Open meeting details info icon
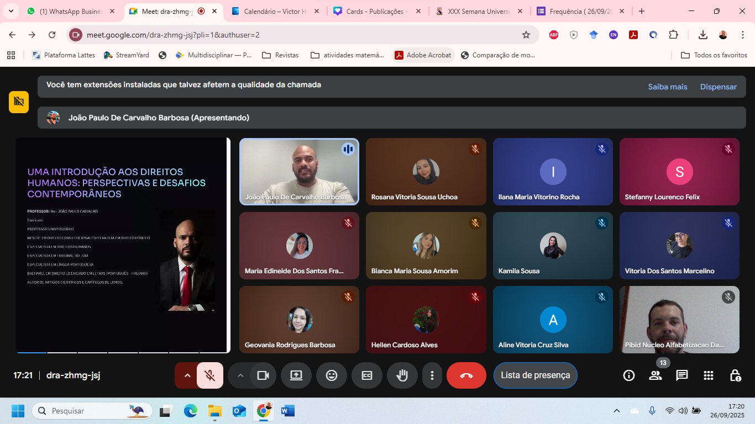 [x=628, y=375]
